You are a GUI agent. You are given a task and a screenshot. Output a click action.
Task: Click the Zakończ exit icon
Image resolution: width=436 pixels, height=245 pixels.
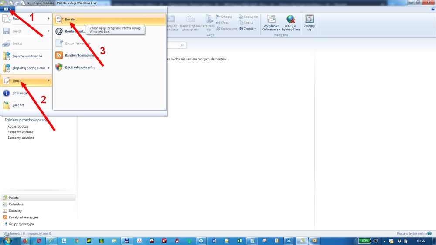(6, 105)
